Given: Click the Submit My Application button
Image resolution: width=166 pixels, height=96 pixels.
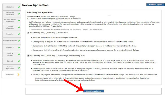Looking at the screenshot, I should pos(93,91).
